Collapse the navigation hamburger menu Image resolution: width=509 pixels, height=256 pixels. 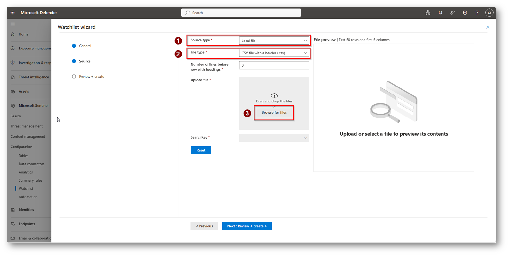pos(13,24)
